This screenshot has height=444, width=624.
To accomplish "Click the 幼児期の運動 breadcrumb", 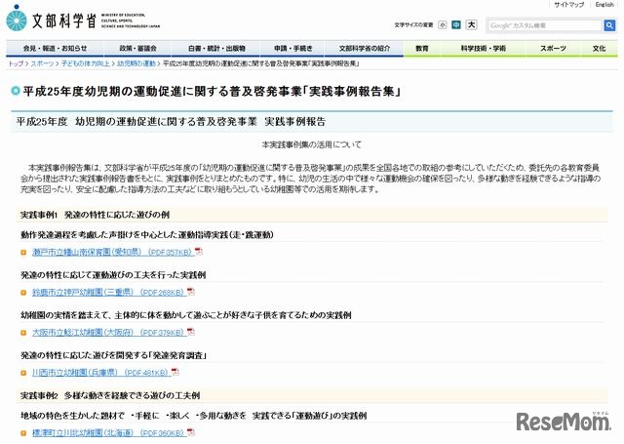I will (136, 63).
